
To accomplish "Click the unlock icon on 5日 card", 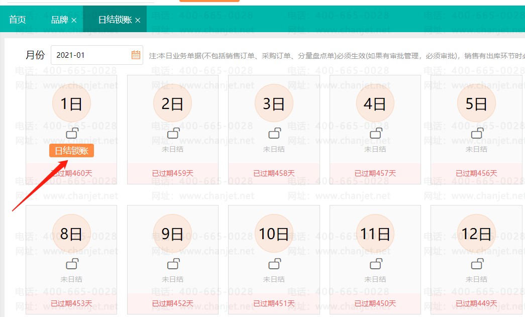I will [x=477, y=133].
